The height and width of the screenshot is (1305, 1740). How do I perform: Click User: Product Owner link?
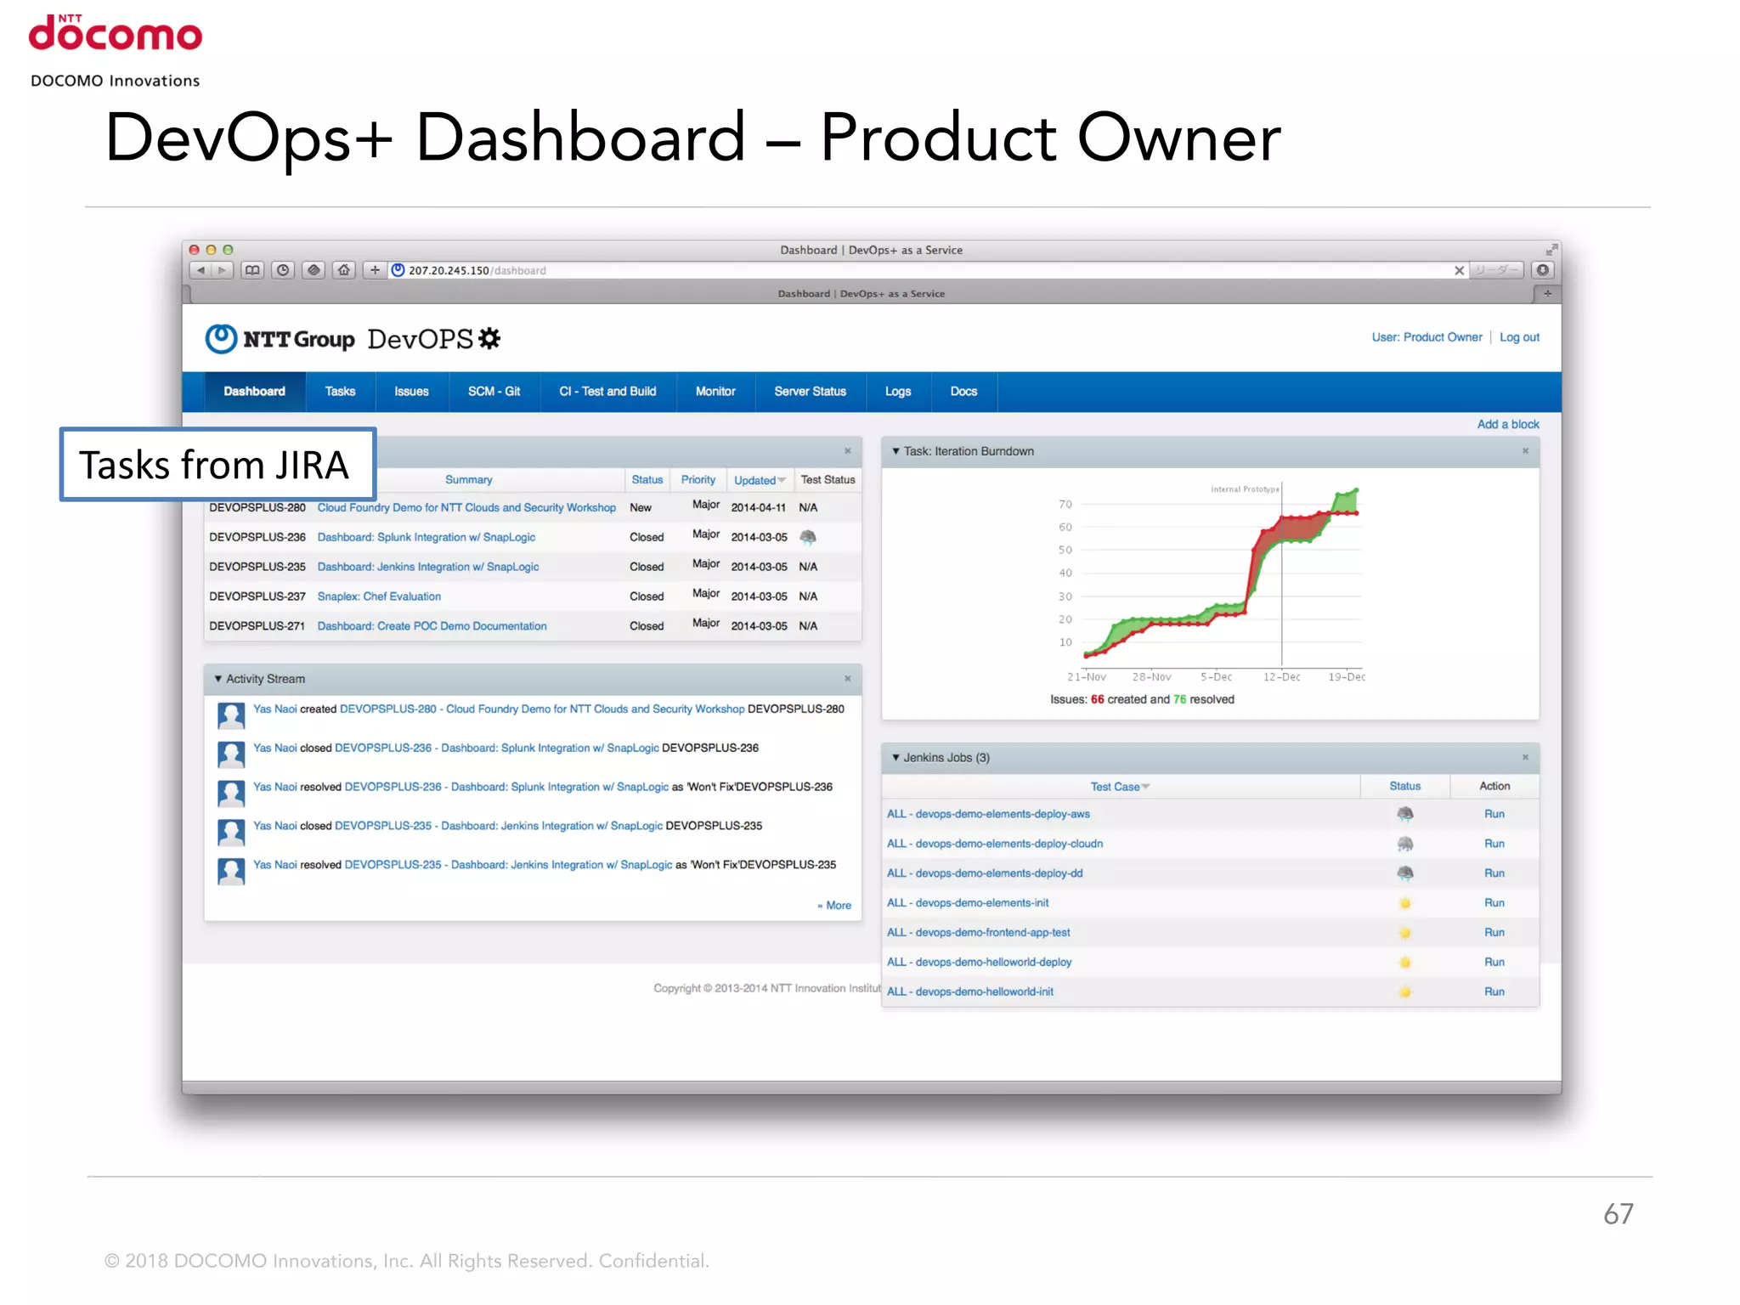click(x=1426, y=337)
